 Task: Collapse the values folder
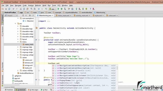tap(18, 57)
